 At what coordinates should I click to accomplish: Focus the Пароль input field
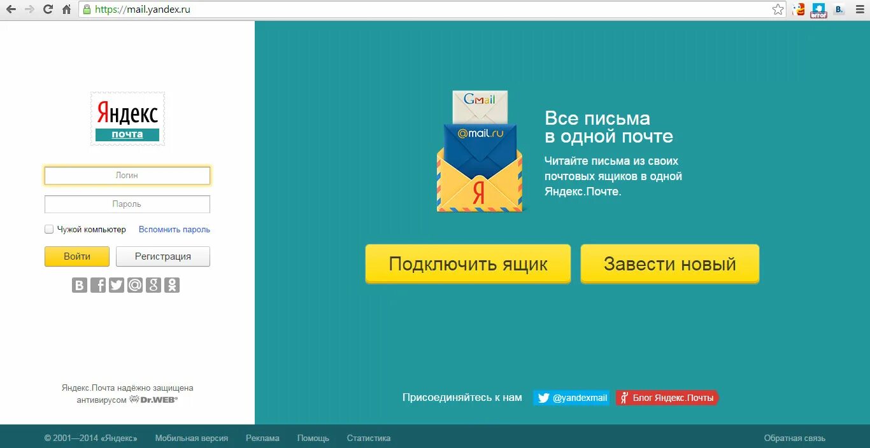click(127, 204)
